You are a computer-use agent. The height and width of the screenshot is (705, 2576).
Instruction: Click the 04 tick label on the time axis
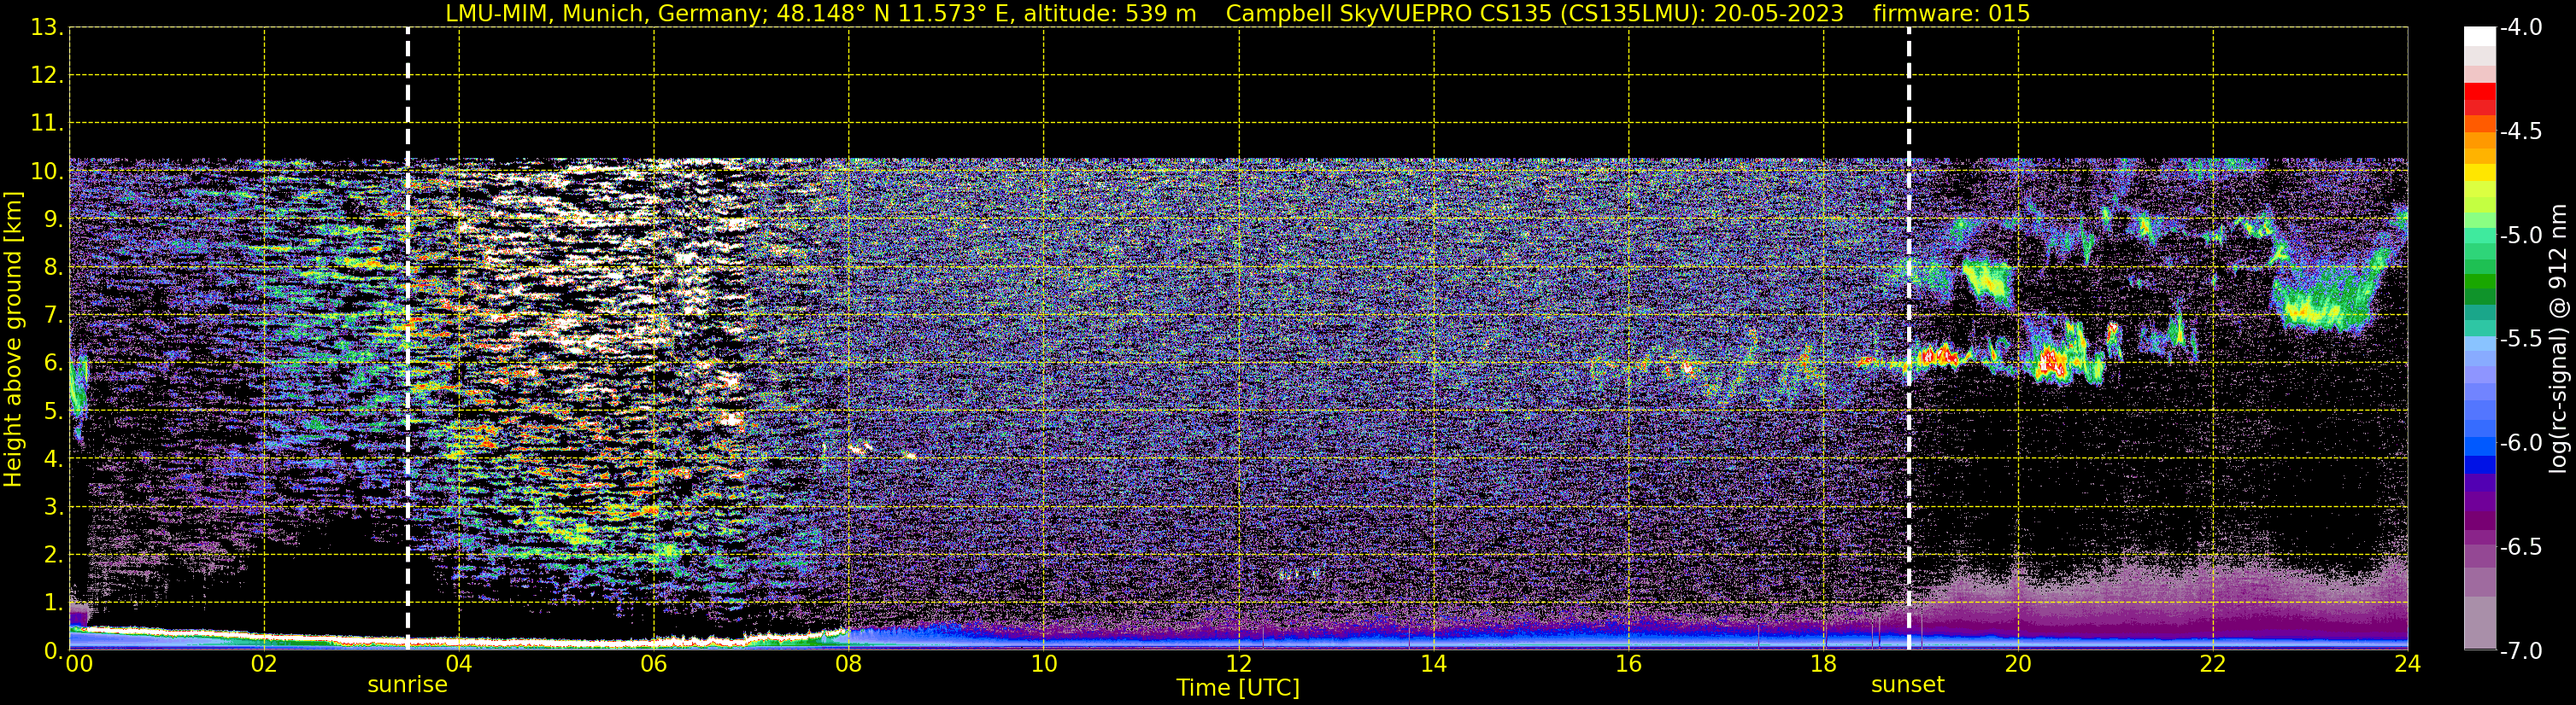coord(459,664)
